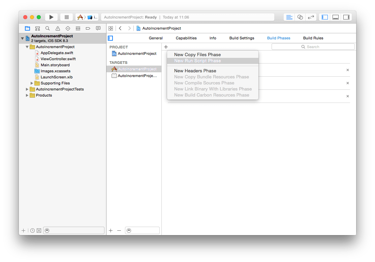
Task: Open the scheme selector in toolbar
Action: point(87,17)
